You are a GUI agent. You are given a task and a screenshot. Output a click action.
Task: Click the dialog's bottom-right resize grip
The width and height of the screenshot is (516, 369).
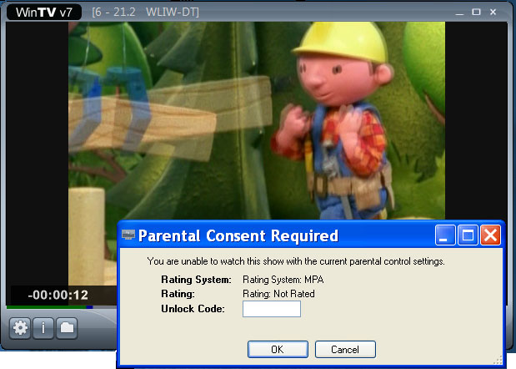coord(499,361)
